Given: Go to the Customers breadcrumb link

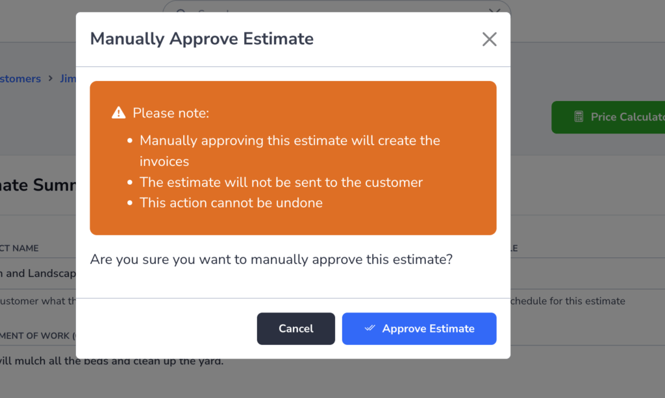Looking at the screenshot, I should 20,78.
